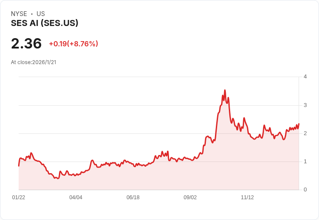Screen dimensions: 319x220
Task: Click the 06/18 x-axis date label
Action: click(x=133, y=197)
